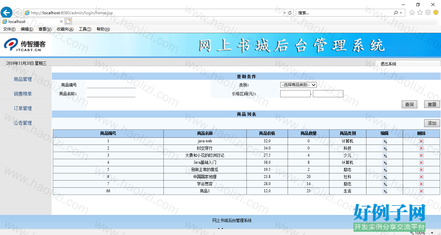This screenshot has height=235, width=441.
Task: Click 退出系统 to log out
Action: click(x=388, y=64)
